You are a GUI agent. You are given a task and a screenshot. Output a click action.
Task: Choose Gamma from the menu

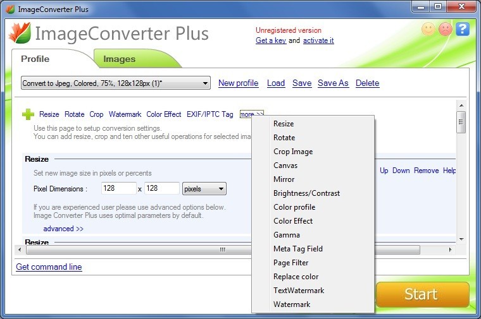pos(313,235)
